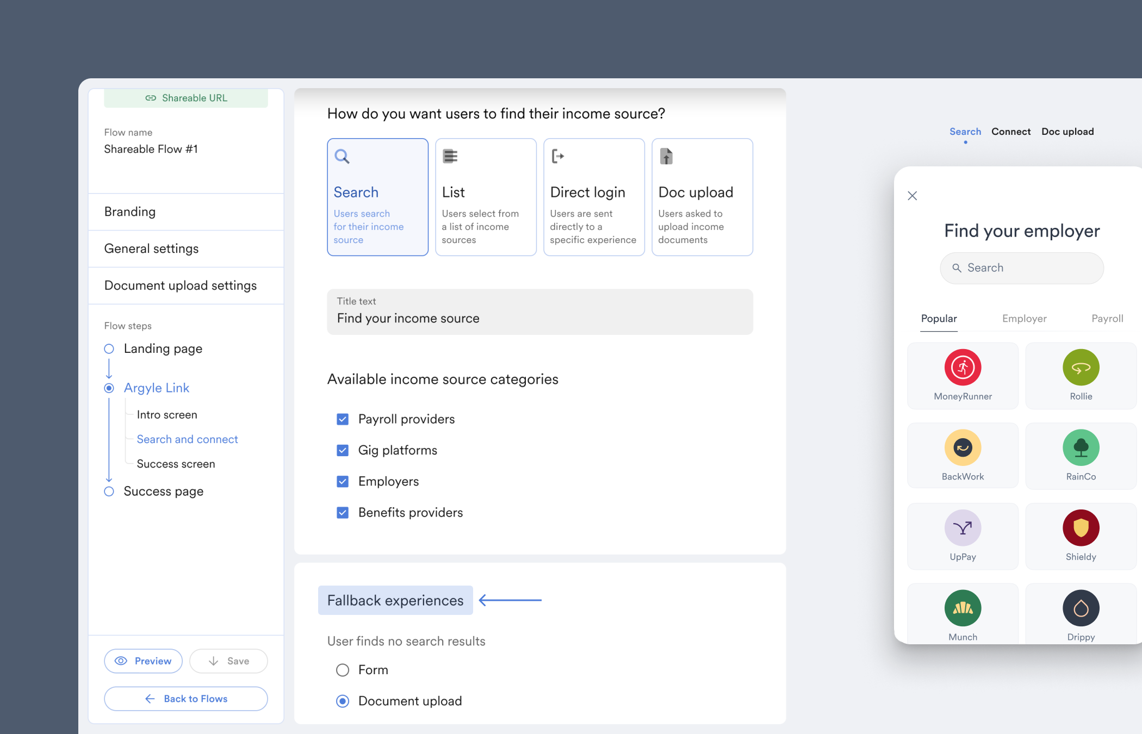Choose the Direct login experience
1142x734 pixels.
coord(593,197)
